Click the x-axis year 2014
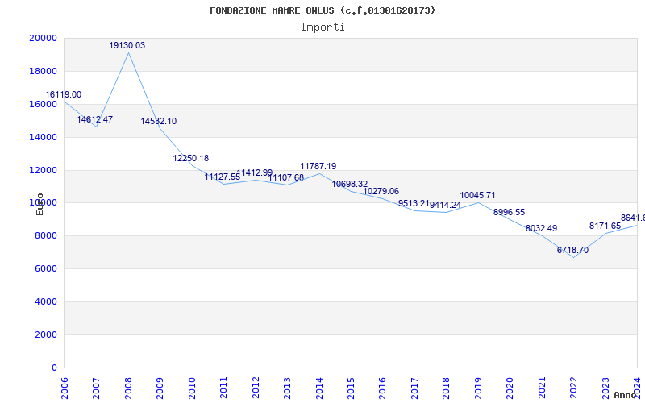Image resolution: width=645 pixels, height=403 pixels. (x=319, y=388)
